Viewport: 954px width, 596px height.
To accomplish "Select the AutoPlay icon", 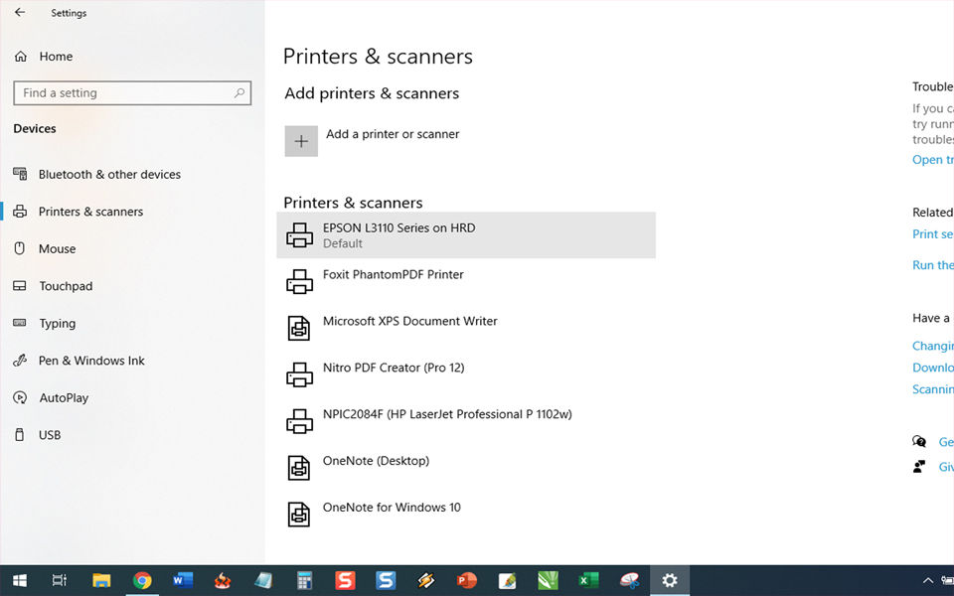I will click(x=21, y=397).
